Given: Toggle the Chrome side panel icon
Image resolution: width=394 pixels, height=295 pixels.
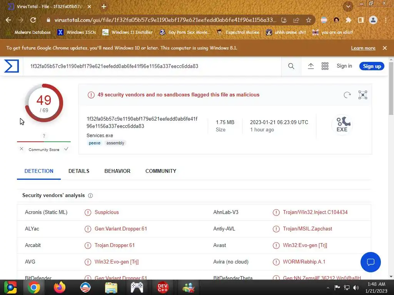Looking at the screenshot, I should (361, 20).
